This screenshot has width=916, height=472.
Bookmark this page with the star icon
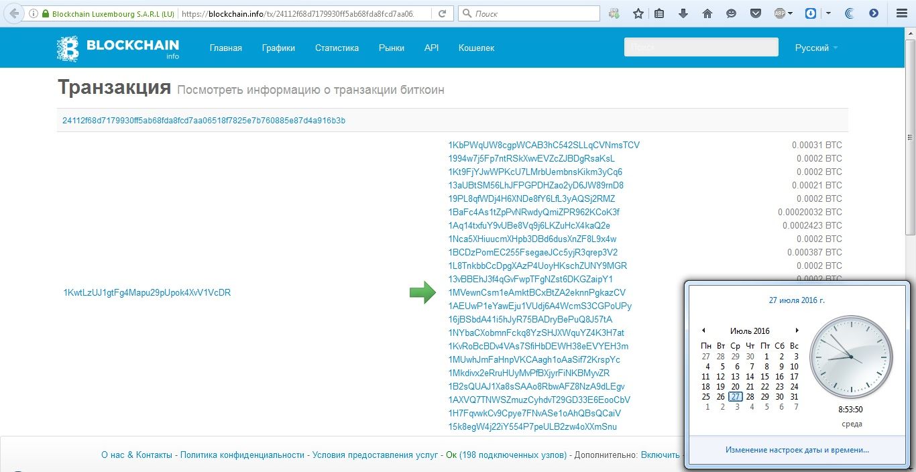638,13
